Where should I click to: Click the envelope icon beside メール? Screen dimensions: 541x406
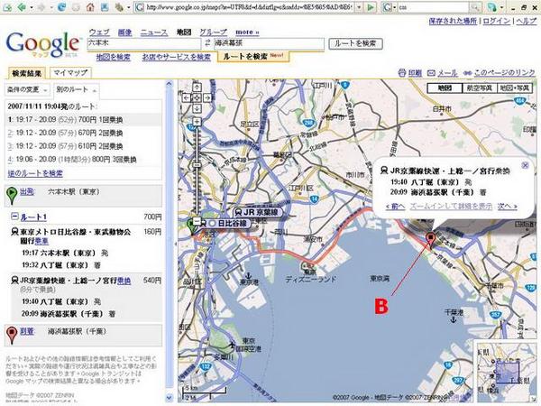431,73
